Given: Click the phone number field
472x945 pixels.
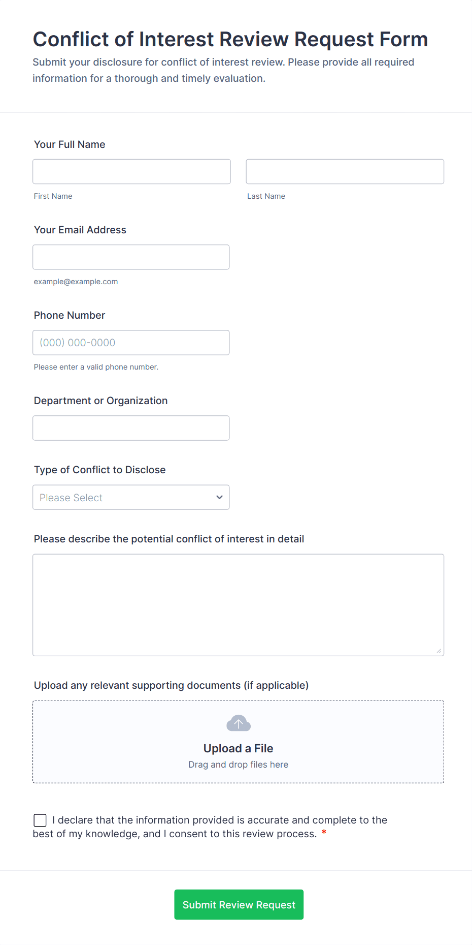Looking at the screenshot, I should pos(131,342).
